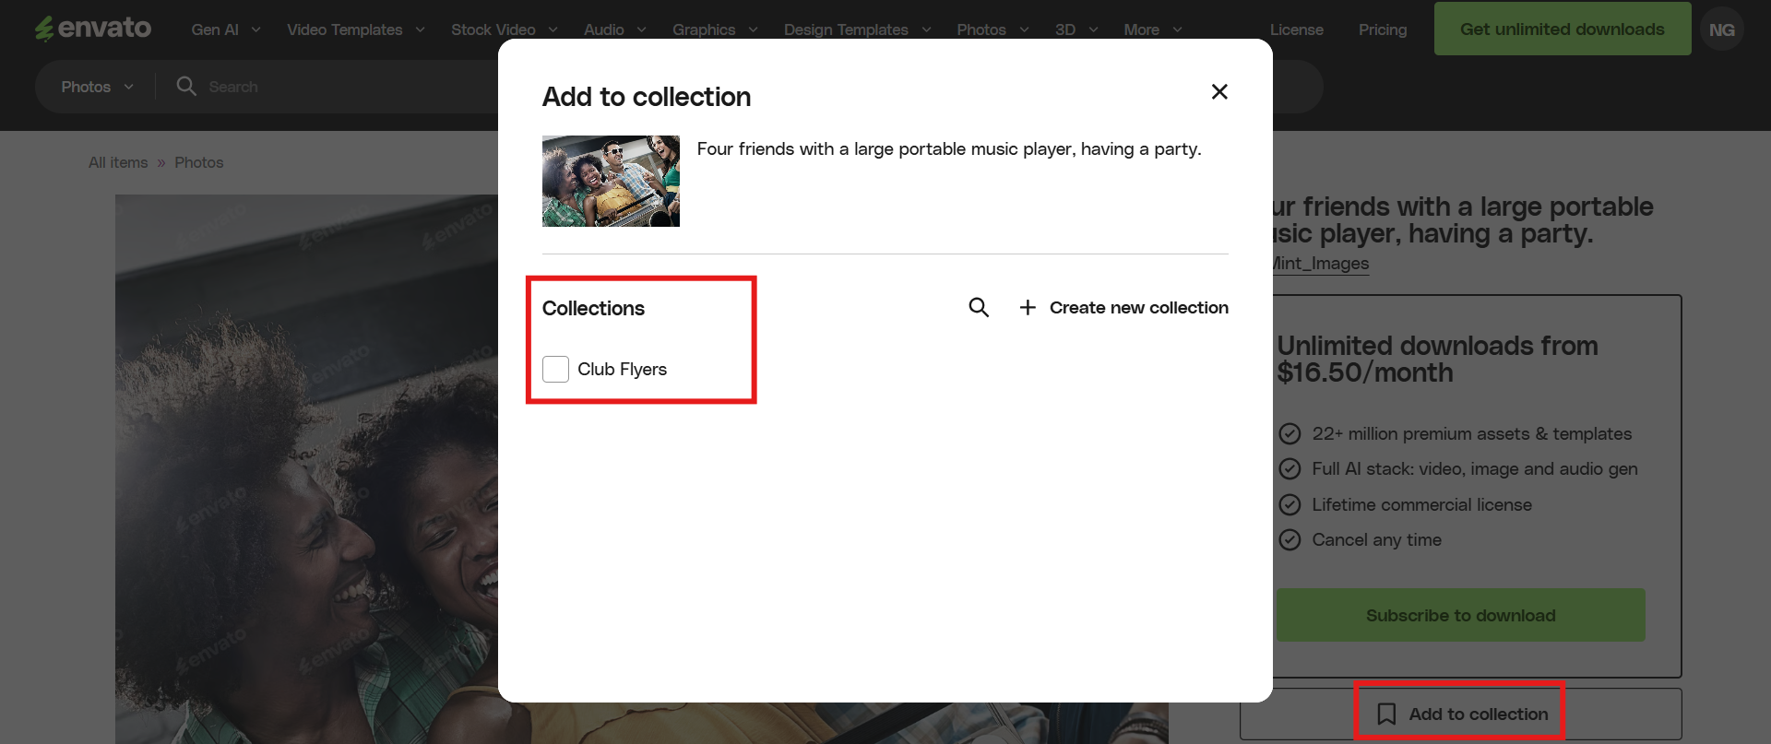Search collections with the magnifier icon
The image size is (1771, 744).
[x=979, y=307]
